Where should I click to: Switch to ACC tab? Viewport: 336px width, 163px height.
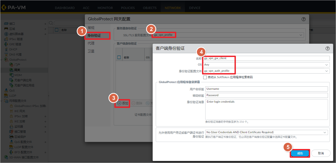86,8
